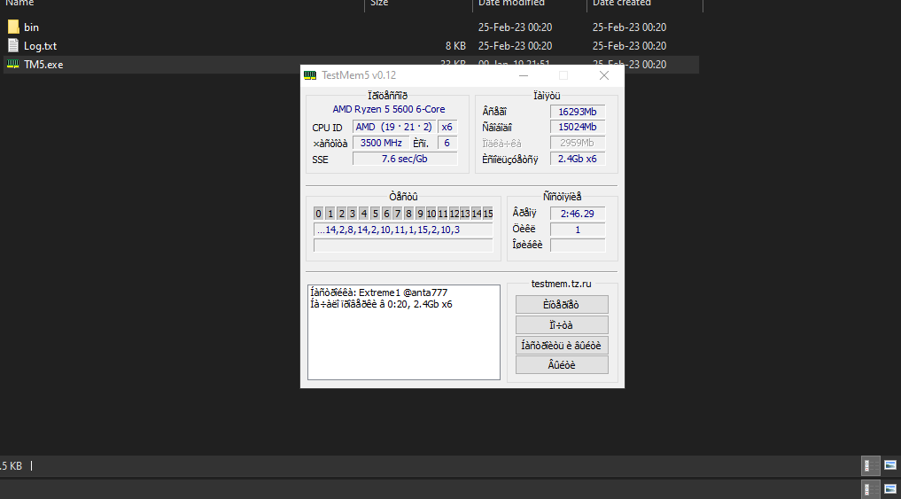Select the bin folder icon
This screenshot has height=499, width=901.
pos(13,27)
